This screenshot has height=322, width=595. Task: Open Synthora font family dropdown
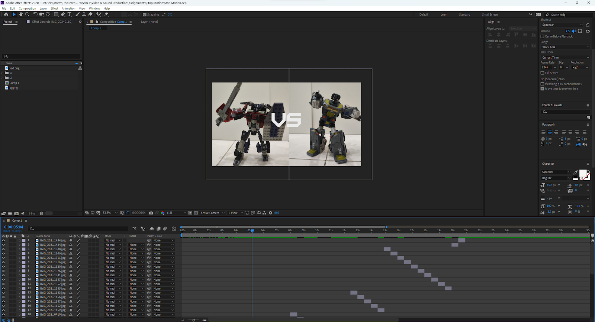[x=556, y=172]
